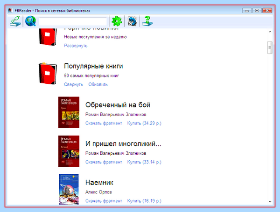Open the book title Обреченный на бой
The width and height of the screenshot is (280, 212).
118,105
